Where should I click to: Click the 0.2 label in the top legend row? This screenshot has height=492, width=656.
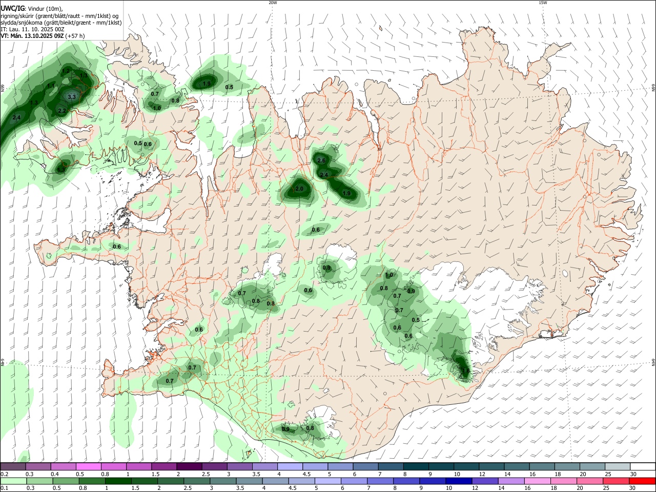pos(4,474)
